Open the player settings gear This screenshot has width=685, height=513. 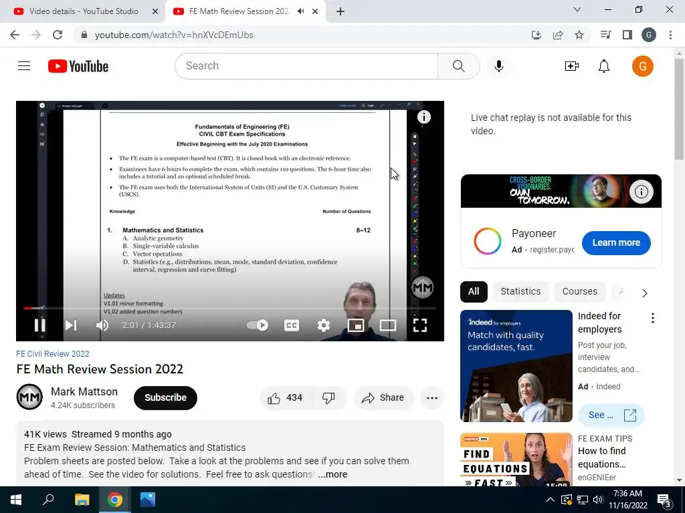click(323, 325)
